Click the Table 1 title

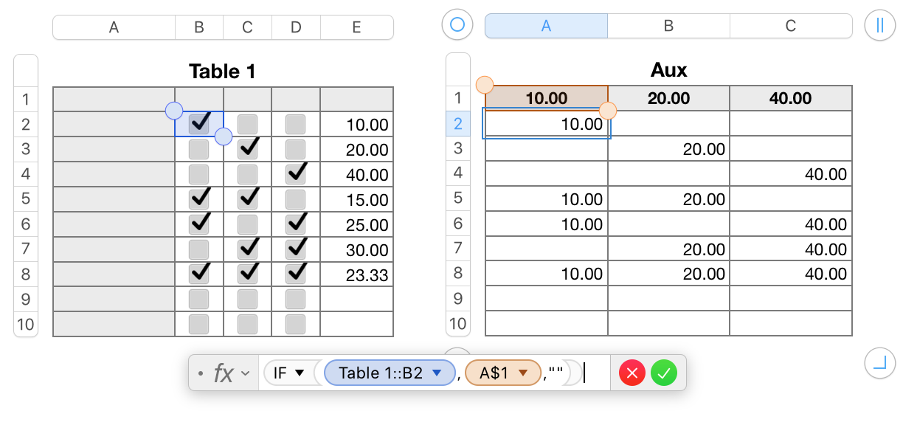pos(222,72)
